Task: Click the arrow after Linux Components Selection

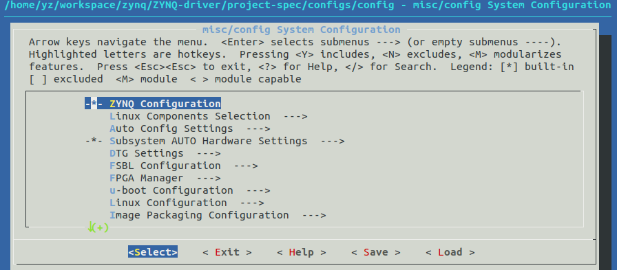Action: click(x=295, y=117)
